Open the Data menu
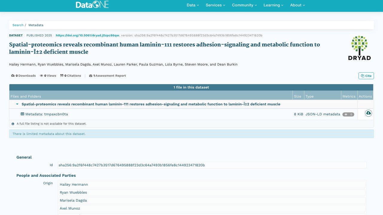 (x=193, y=5)
